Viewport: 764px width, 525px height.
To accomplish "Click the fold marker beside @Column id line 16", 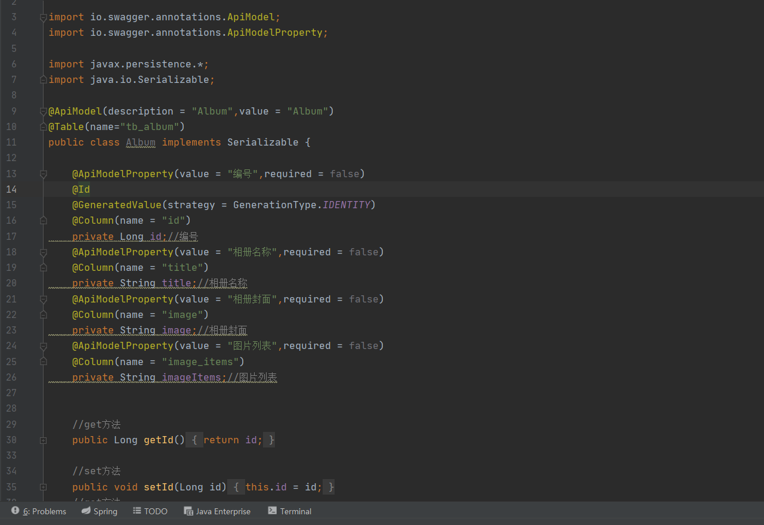I will (43, 220).
